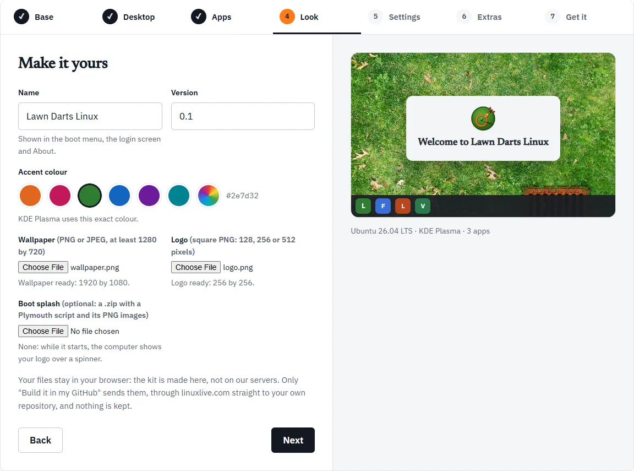Click the wallpaper.png file name
Image resolution: width=634 pixels, height=471 pixels.
(x=95, y=268)
